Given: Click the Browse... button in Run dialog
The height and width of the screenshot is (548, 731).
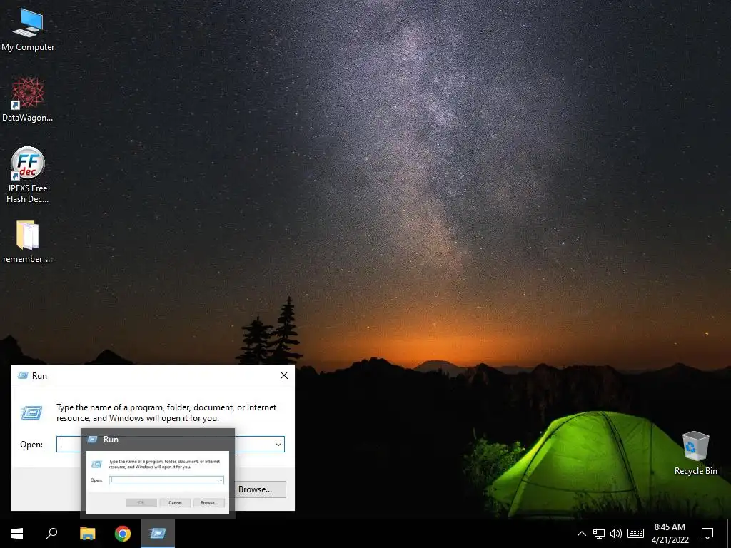Looking at the screenshot, I should (x=255, y=489).
